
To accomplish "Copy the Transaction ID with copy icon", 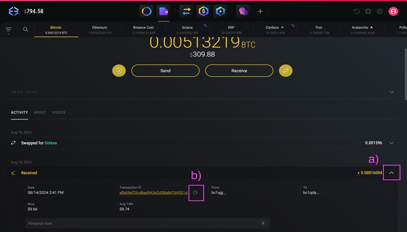I will pyautogui.click(x=195, y=193).
